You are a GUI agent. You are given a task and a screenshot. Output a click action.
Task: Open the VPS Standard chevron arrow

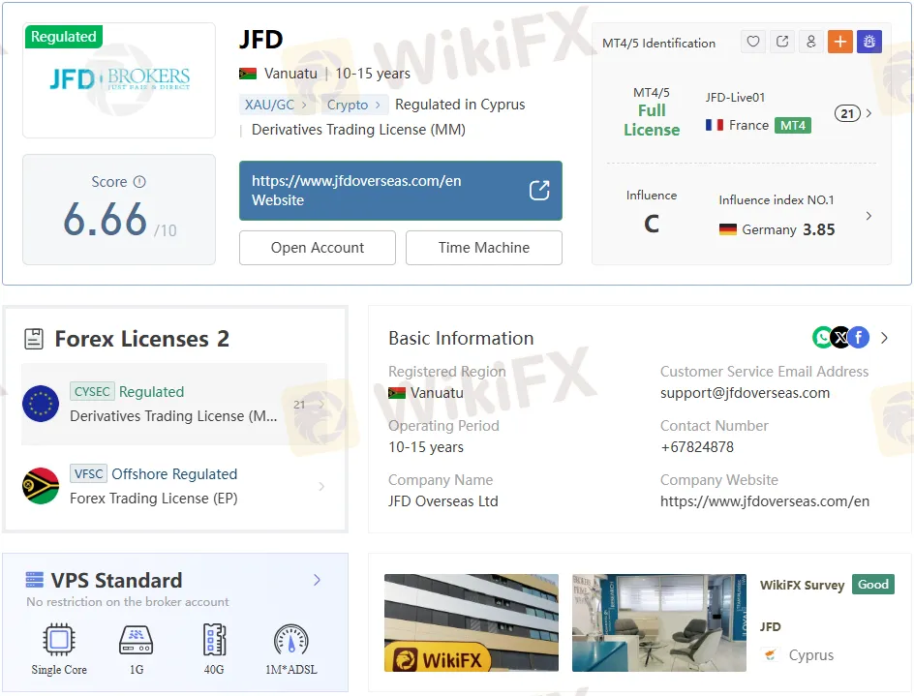(x=317, y=581)
